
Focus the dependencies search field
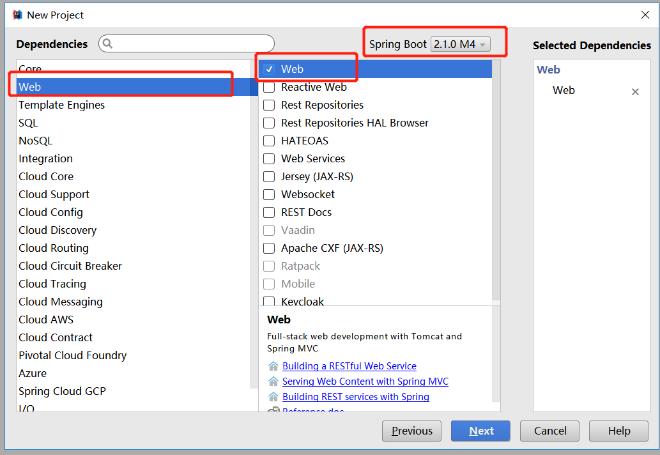click(192, 43)
